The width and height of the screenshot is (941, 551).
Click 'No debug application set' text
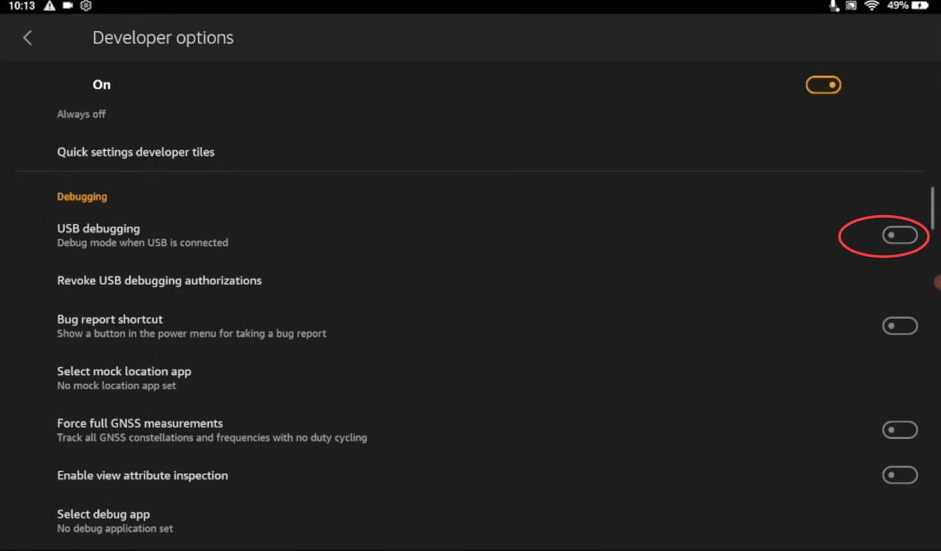pos(115,529)
